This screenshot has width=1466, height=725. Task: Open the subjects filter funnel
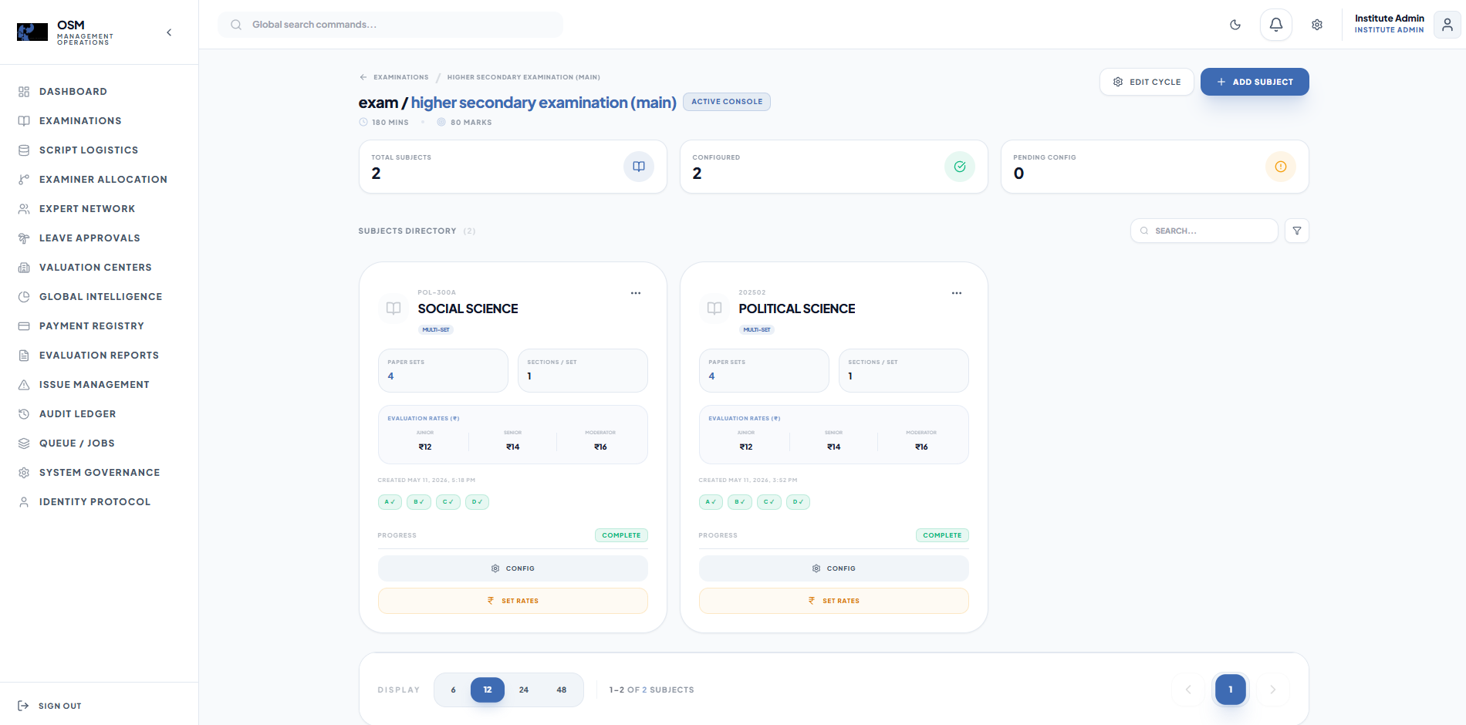(x=1297, y=231)
